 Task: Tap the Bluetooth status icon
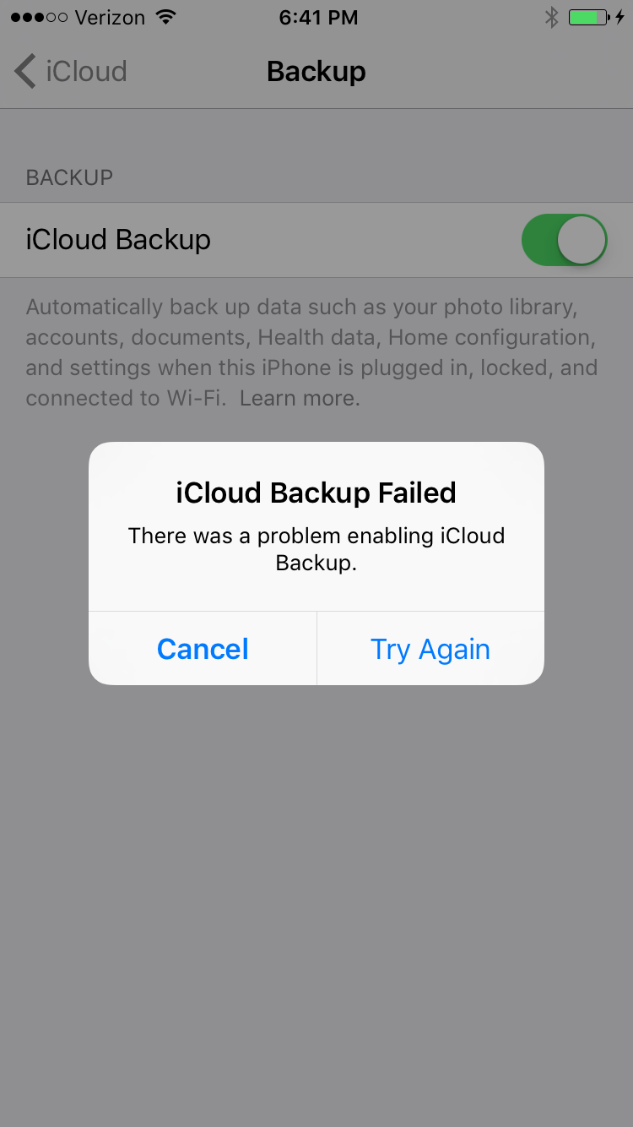[x=551, y=17]
